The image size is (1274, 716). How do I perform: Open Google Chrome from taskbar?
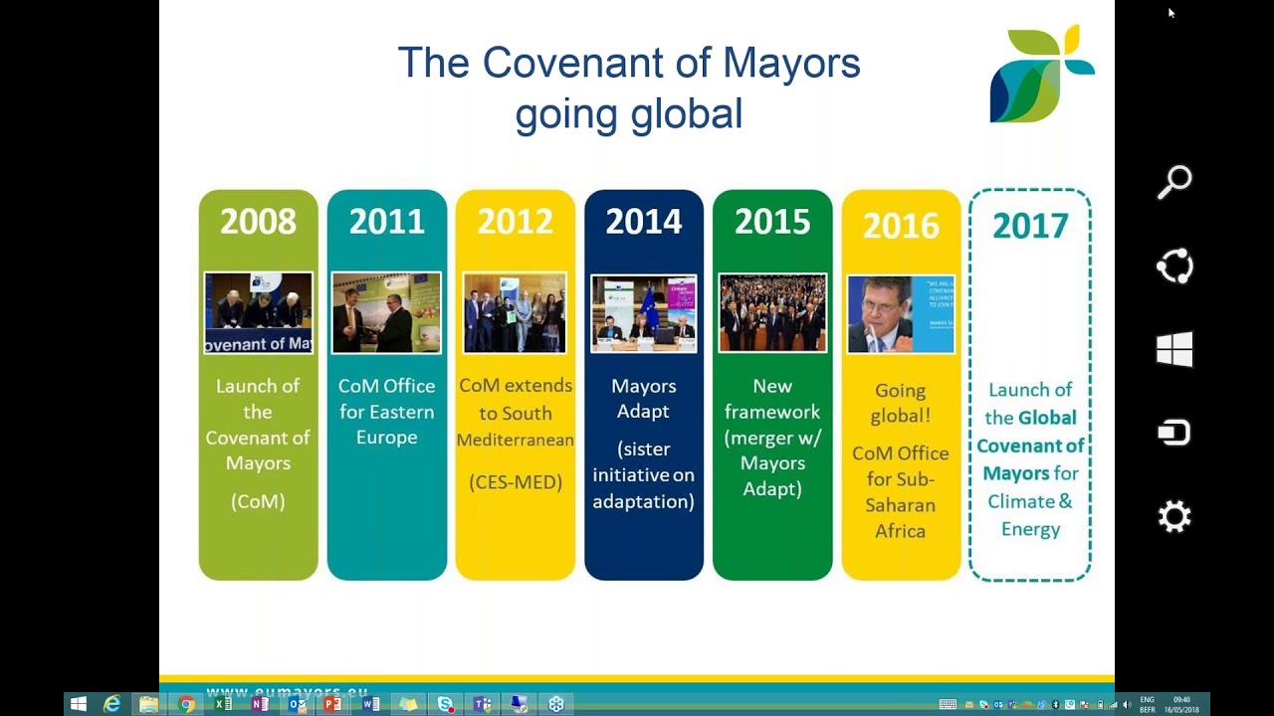pyautogui.click(x=186, y=704)
